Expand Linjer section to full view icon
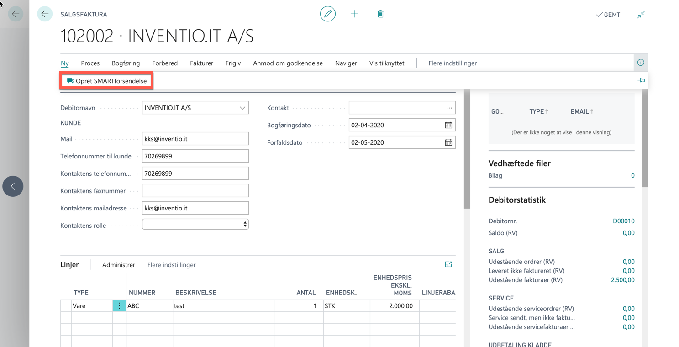This screenshot has width=679, height=347. click(448, 264)
